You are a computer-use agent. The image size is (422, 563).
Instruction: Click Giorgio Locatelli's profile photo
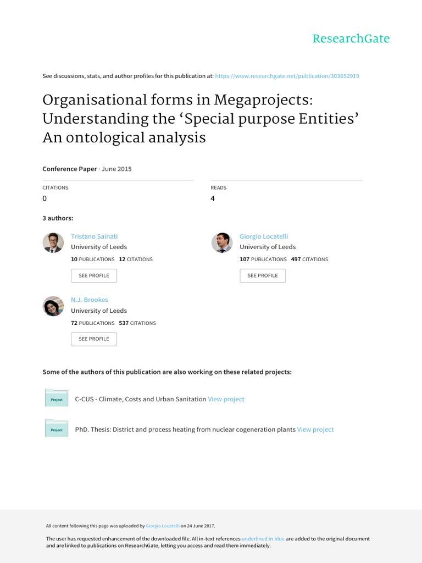(x=222, y=242)
